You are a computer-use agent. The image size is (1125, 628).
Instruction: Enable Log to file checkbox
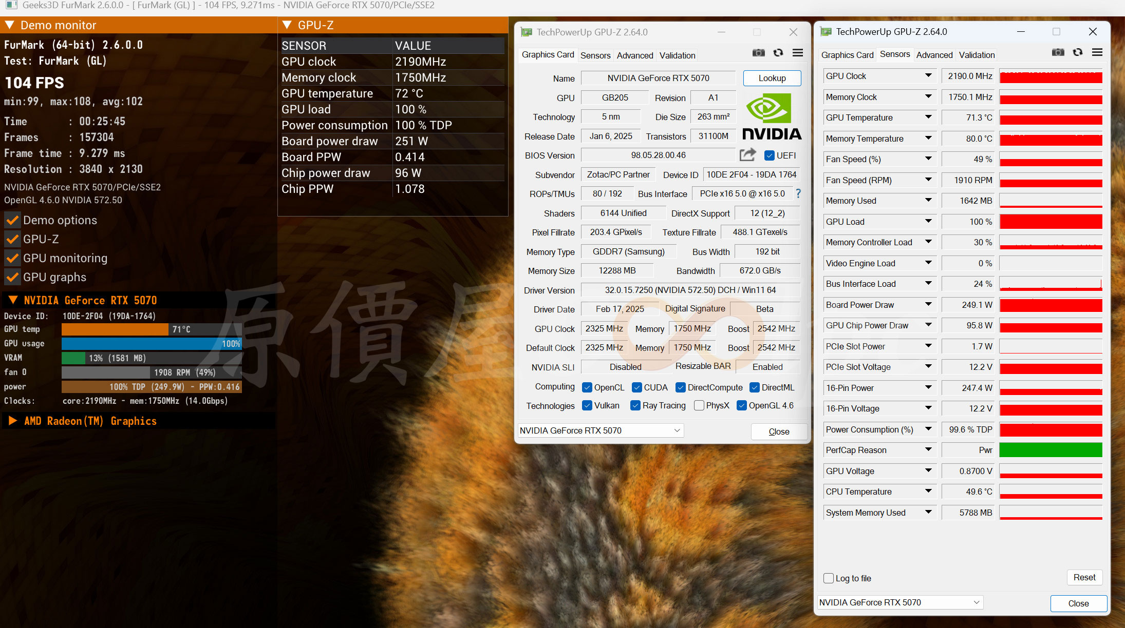click(829, 578)
